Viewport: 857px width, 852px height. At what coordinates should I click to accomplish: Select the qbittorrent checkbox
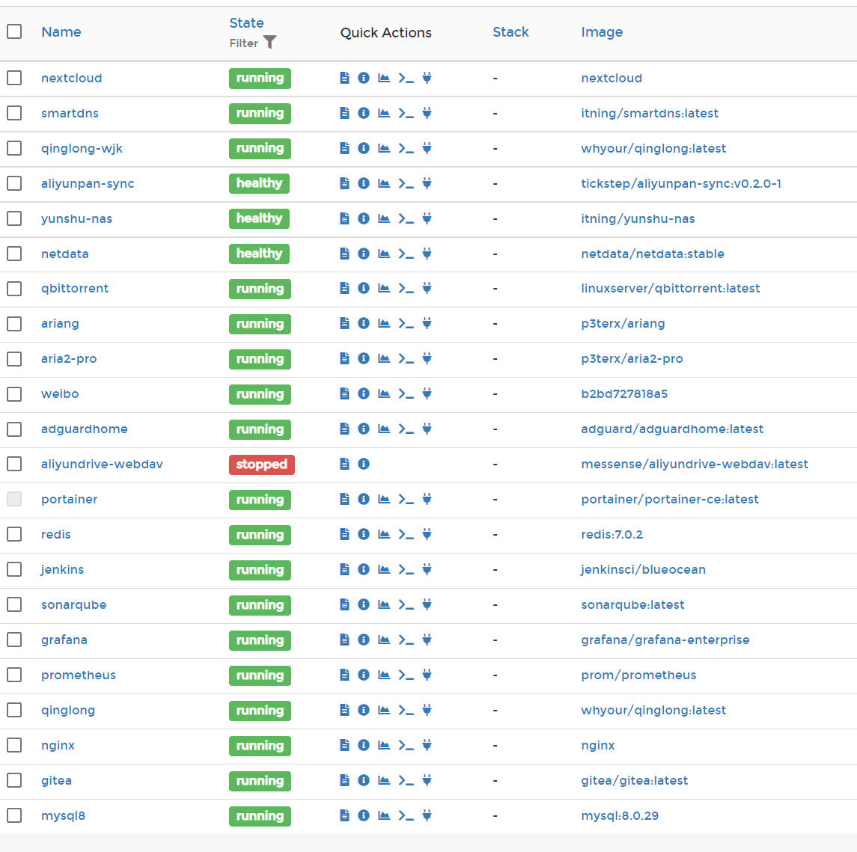click(x=14, y=289)
